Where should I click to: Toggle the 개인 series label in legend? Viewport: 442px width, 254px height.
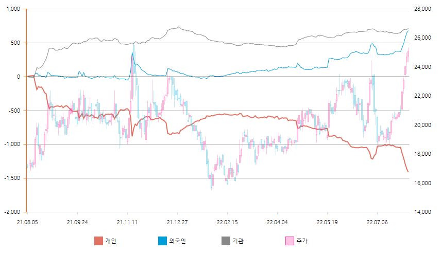coord(111,241)
